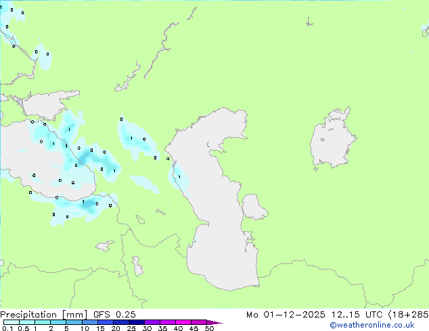Click the 0.1–0.5 mm legend swatch
This screenshot has height=331, width=429.
tap(12, 322)
